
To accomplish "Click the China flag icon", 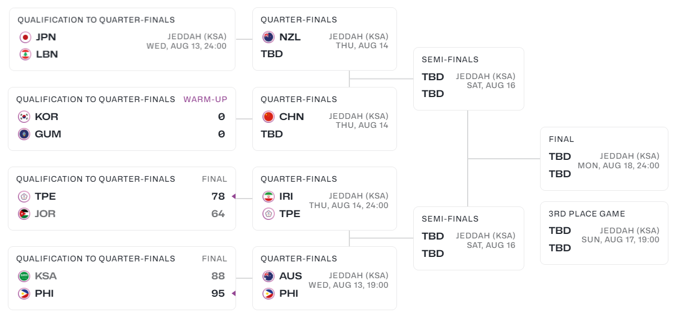I will (269, 117).
